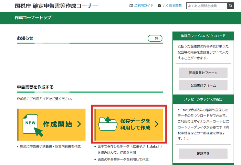Click the メッセージボックスの確認 panel header
The image size is (241, 165).
[203, 99]
